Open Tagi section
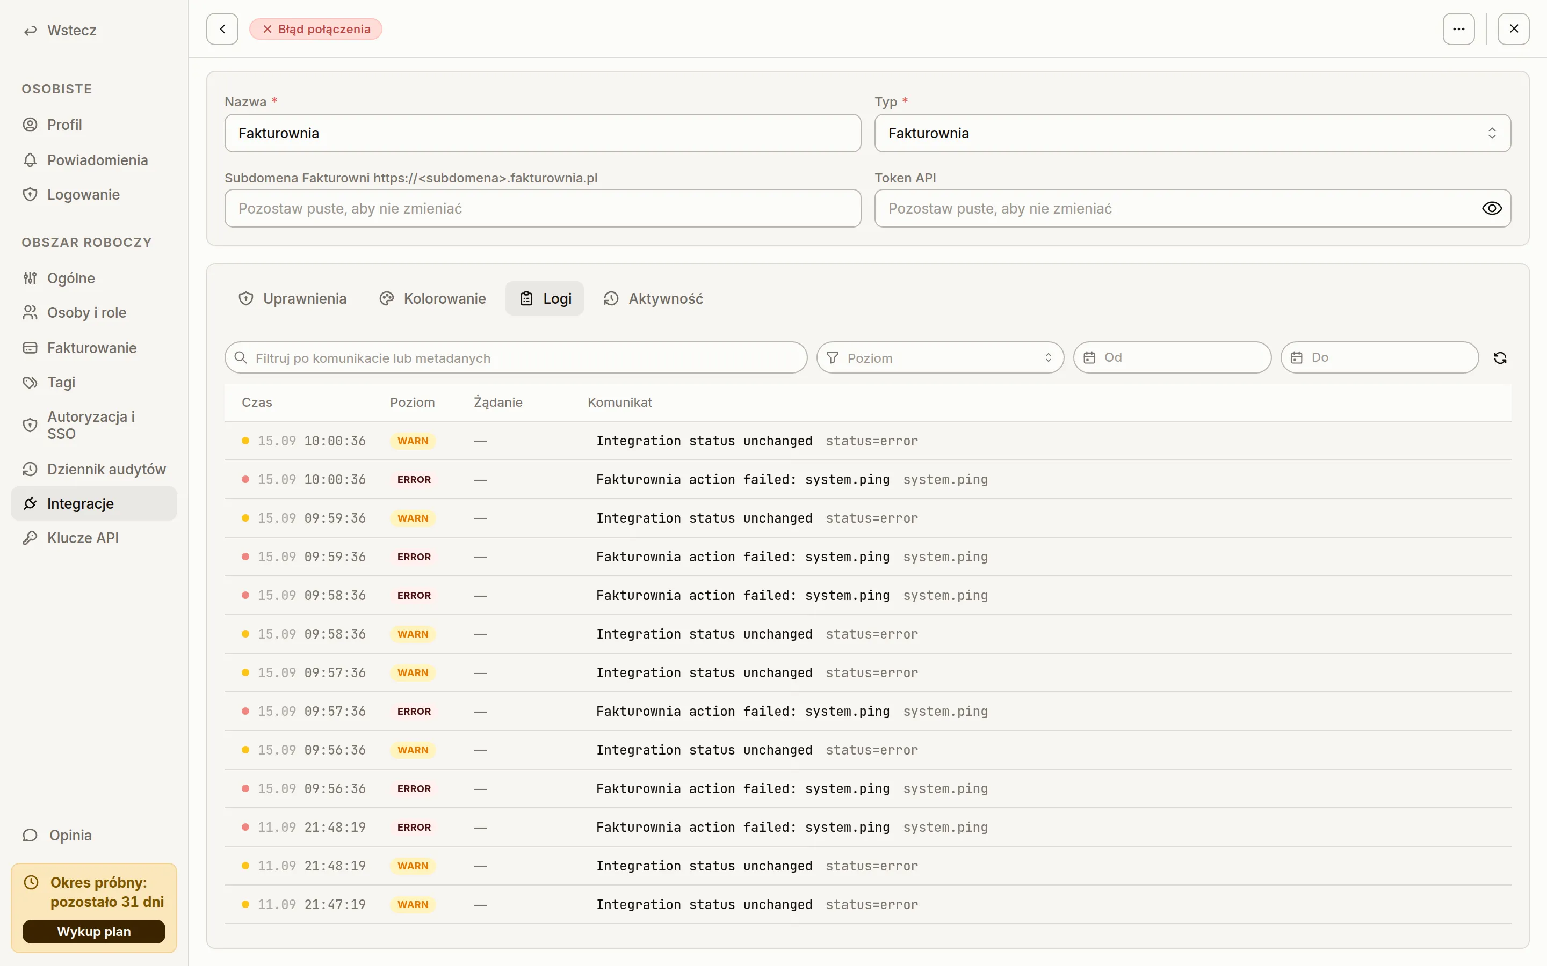The width and height of the screenshot is (1547, 966). pyautogui.click(x=94, y=382)
